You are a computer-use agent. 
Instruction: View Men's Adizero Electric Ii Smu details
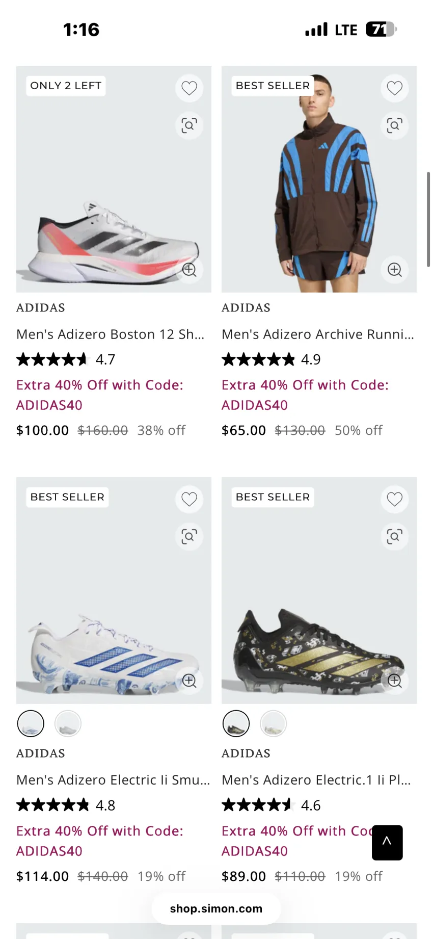click(x=113, y=780)
